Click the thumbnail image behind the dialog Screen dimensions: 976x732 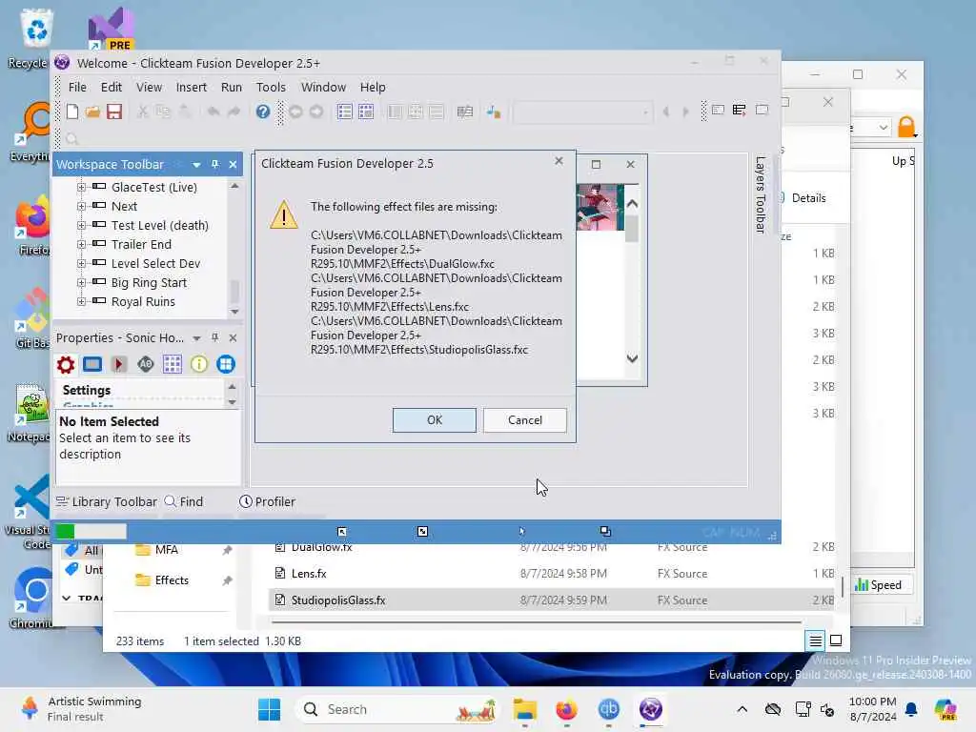[x=600, y=207]
